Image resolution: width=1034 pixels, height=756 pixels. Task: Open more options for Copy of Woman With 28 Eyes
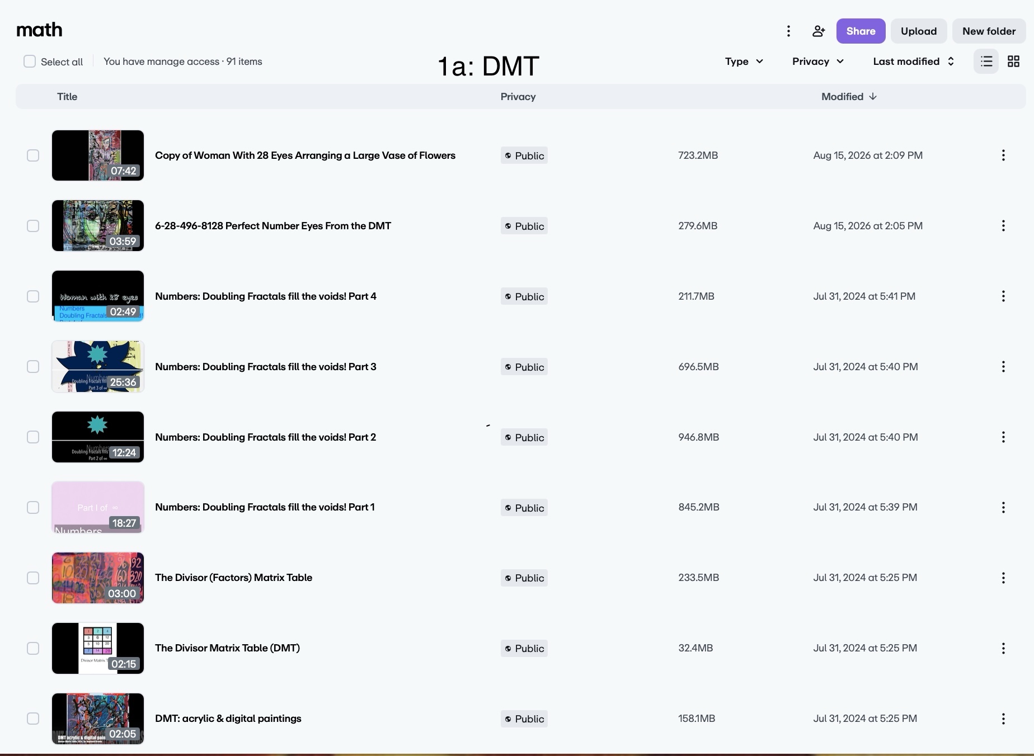(x=1003, y=155)
